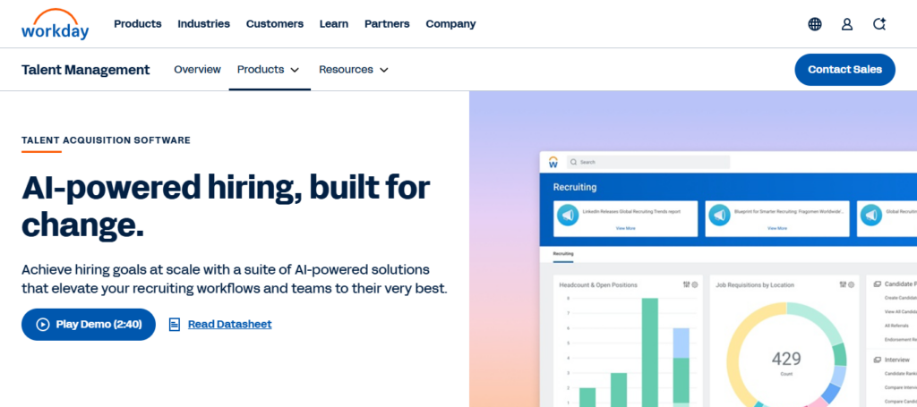
Task: Open the Industries menu
Action: (203, 24)
